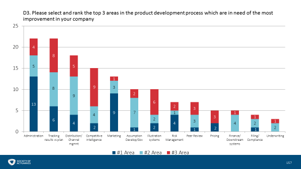This screenshot has height=169, width=301.
Task: Select Administration's dark blue segment labeled 13
Action: point(33,104)
